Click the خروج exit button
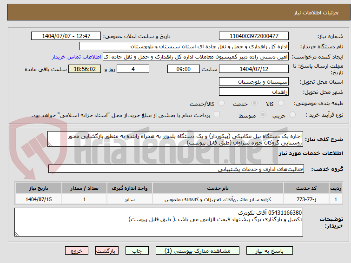This screenshot has height=263, width=351. pos(77,251)
